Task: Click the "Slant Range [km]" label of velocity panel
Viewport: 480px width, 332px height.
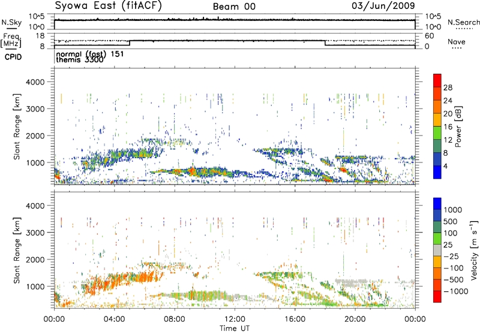Action: (17, 250)
